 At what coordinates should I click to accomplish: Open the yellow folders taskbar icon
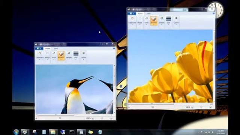coord(90,132)
